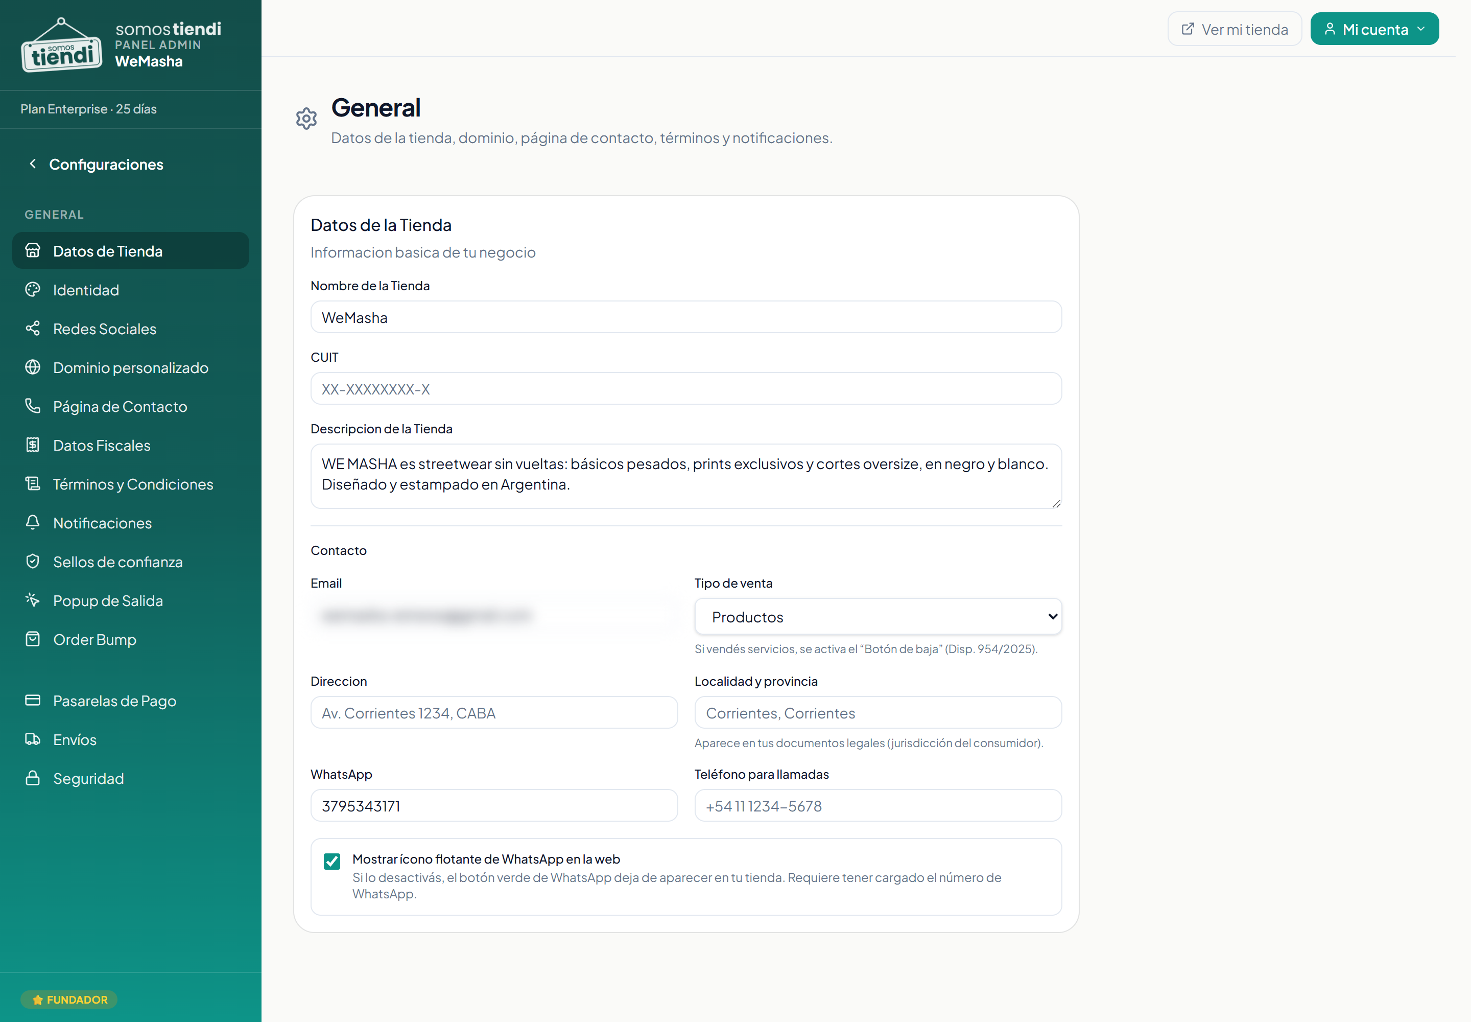Click the Botón de baja hint text
This screenshot has height=1022, width=1471.
(x=866, y=648)
